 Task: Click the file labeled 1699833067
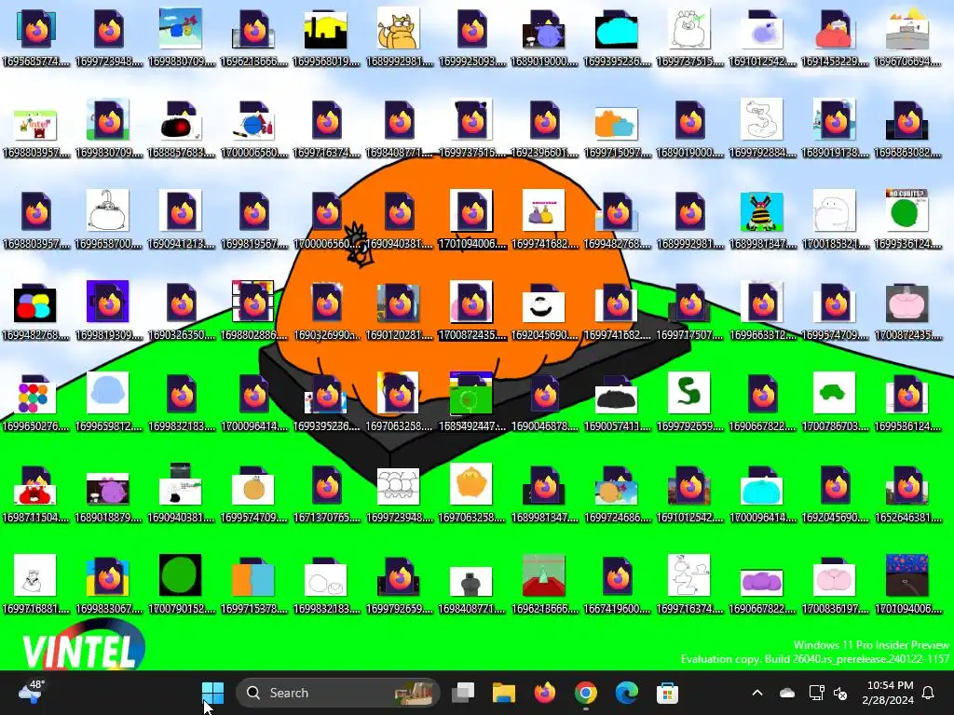[108, 585]
